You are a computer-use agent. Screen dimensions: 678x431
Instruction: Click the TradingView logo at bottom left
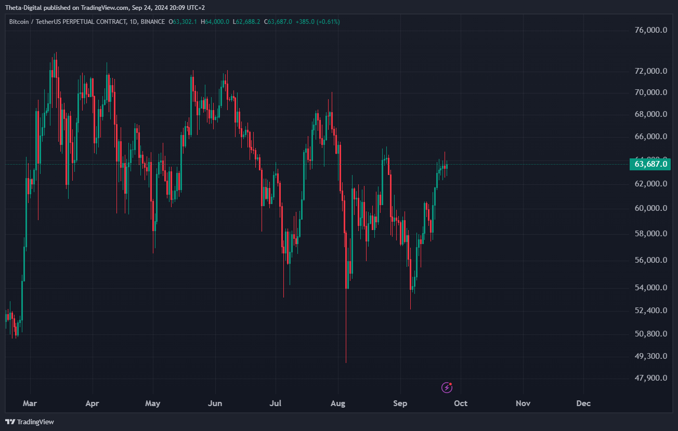[x=30, y=422]
